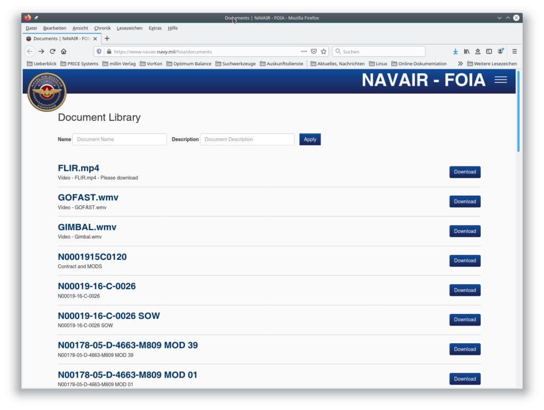This screenshot has width=544, height=410.
Task: Download the N00019-16-C-0026 SOW document
Action: [x=465, y=320]
